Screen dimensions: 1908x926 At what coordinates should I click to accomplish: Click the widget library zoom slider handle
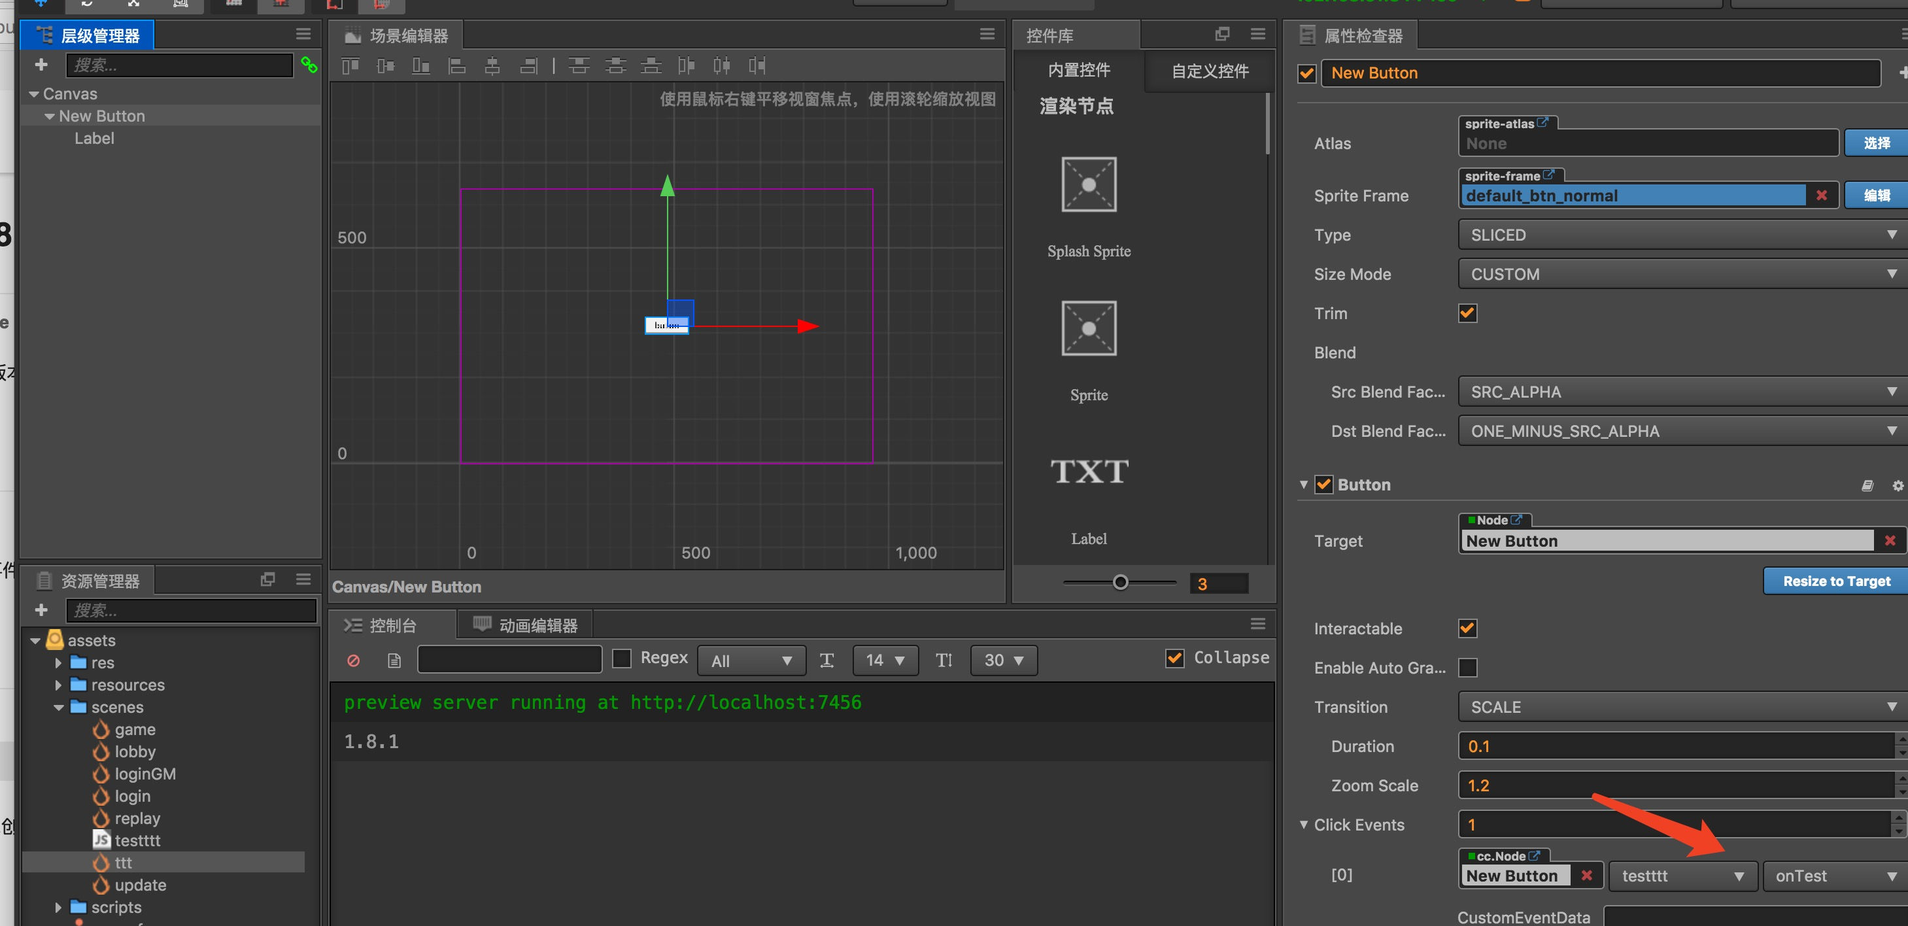tap(1120, 582)
